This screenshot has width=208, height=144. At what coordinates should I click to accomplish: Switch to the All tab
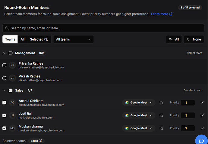(x=22, y=39)
